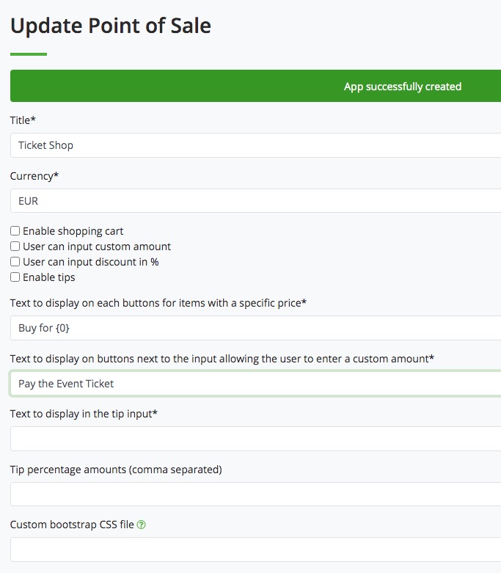Enable the shopping cart checkbox
Image resolution: width=501 pixels, height=573 pixels.
point(15,231)
